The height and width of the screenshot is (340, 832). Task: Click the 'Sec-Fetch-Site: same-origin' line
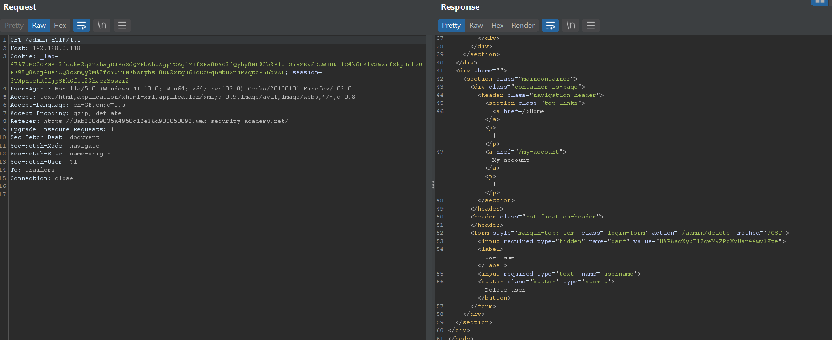click(60, 154)
